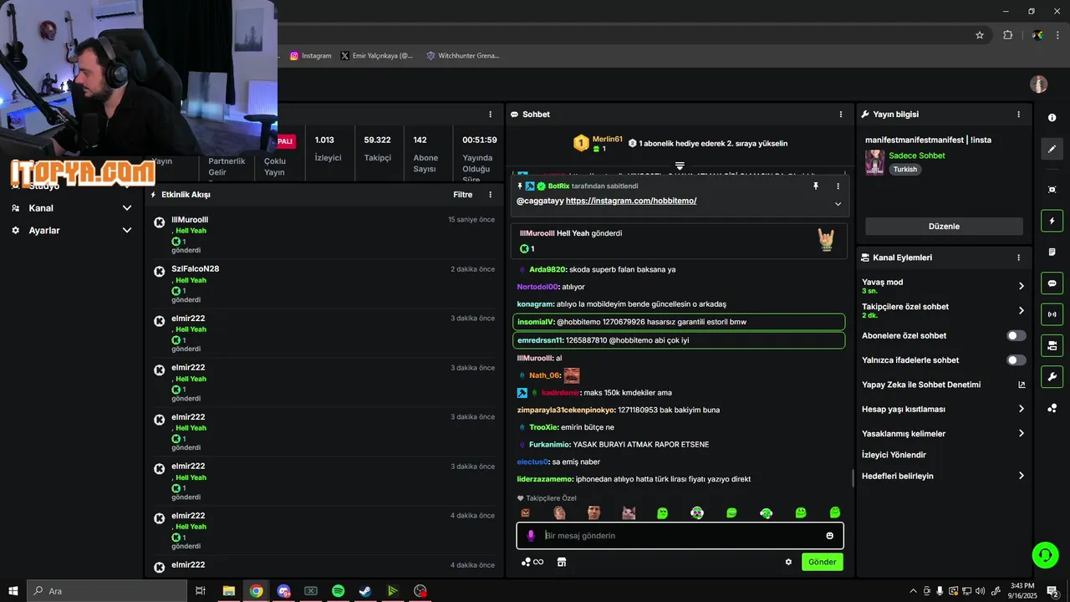Screen dimensions: 1070x602
Task: Open three-dot menu on pinned BotRix message
Action: (x=838, y=186)
